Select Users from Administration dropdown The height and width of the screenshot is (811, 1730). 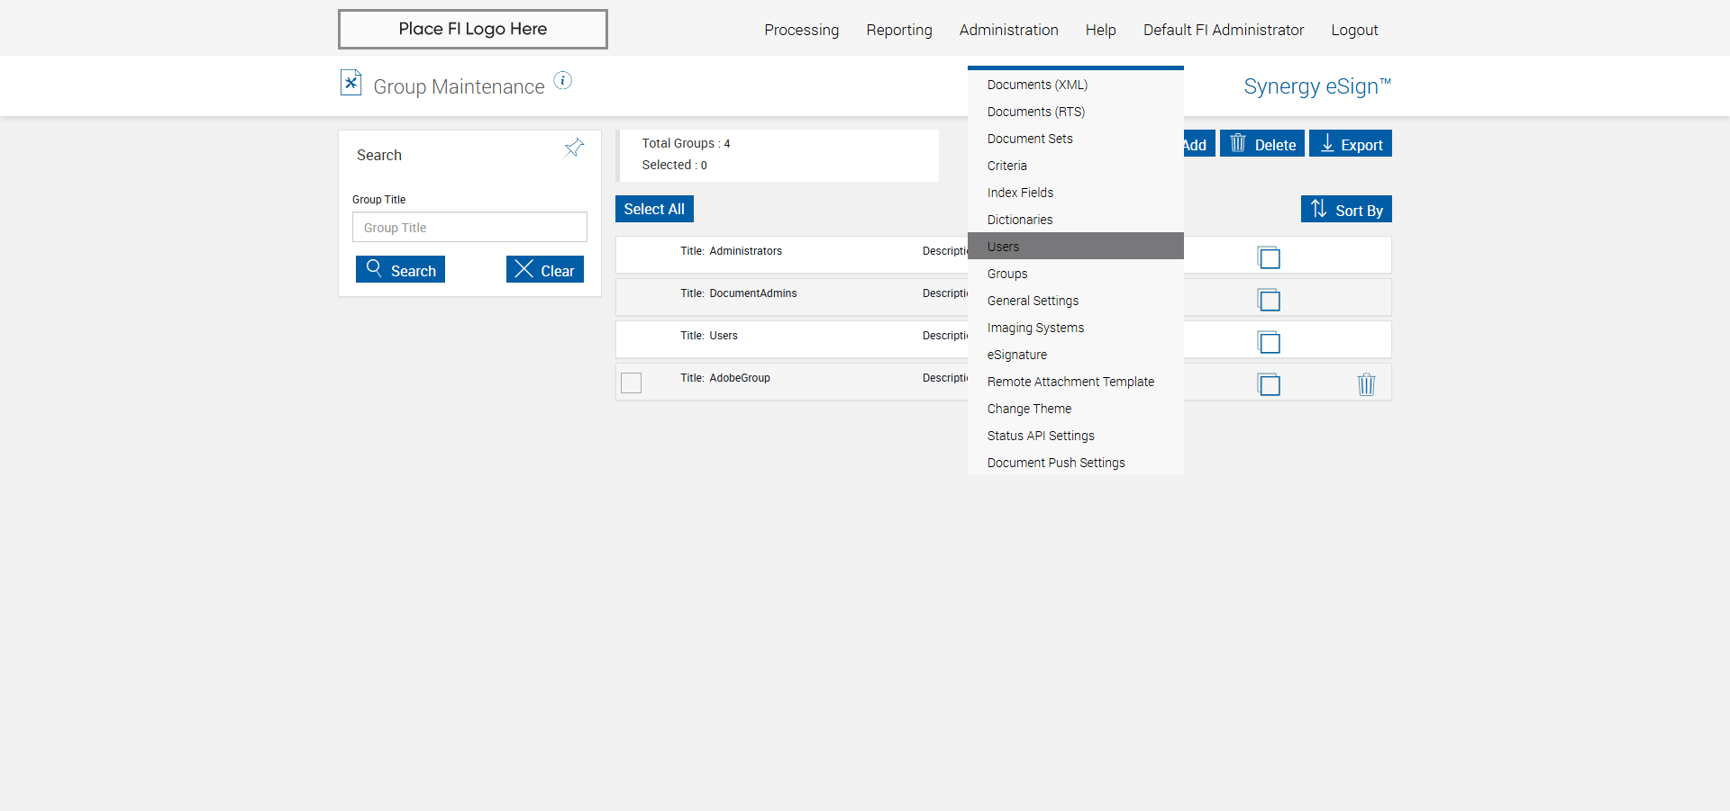pyautogui.click(x=1003, y=247)
